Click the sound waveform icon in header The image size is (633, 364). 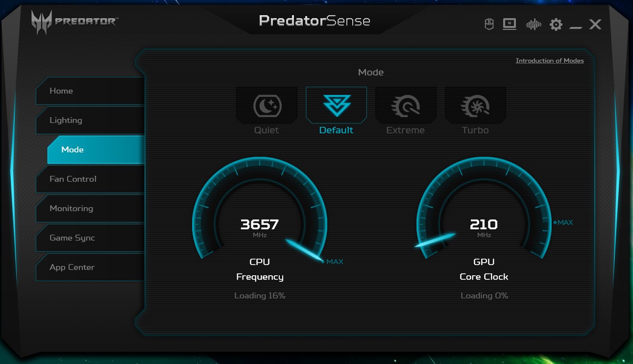tap(533, 24)
